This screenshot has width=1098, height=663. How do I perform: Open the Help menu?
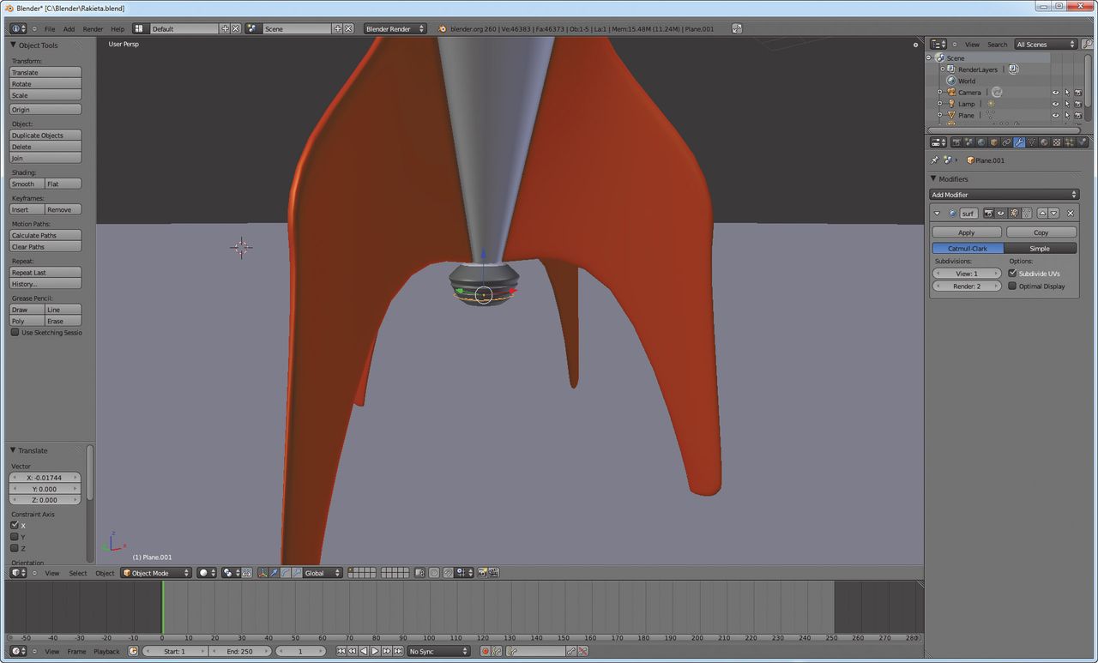pos(118,28)
